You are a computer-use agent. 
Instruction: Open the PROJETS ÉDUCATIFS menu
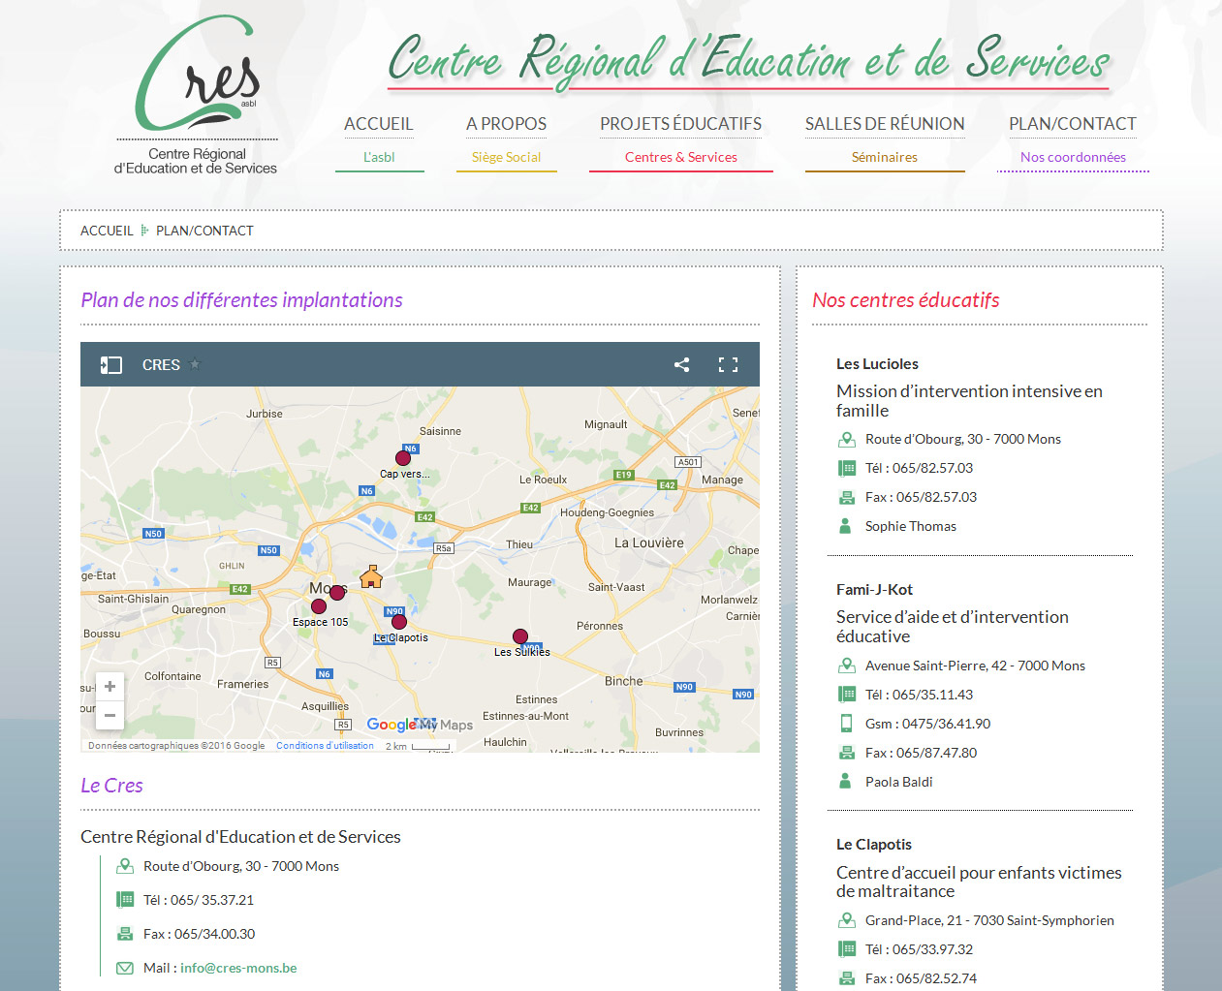680,124
